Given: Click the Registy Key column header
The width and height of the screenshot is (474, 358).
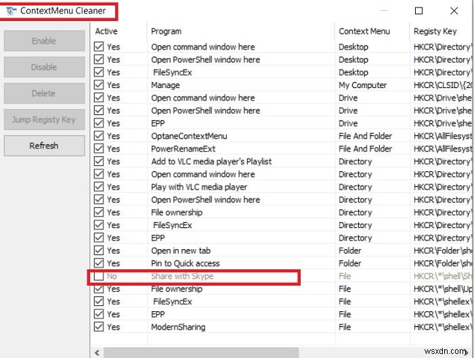Looking at the screenshot, I should pos(435,31).
